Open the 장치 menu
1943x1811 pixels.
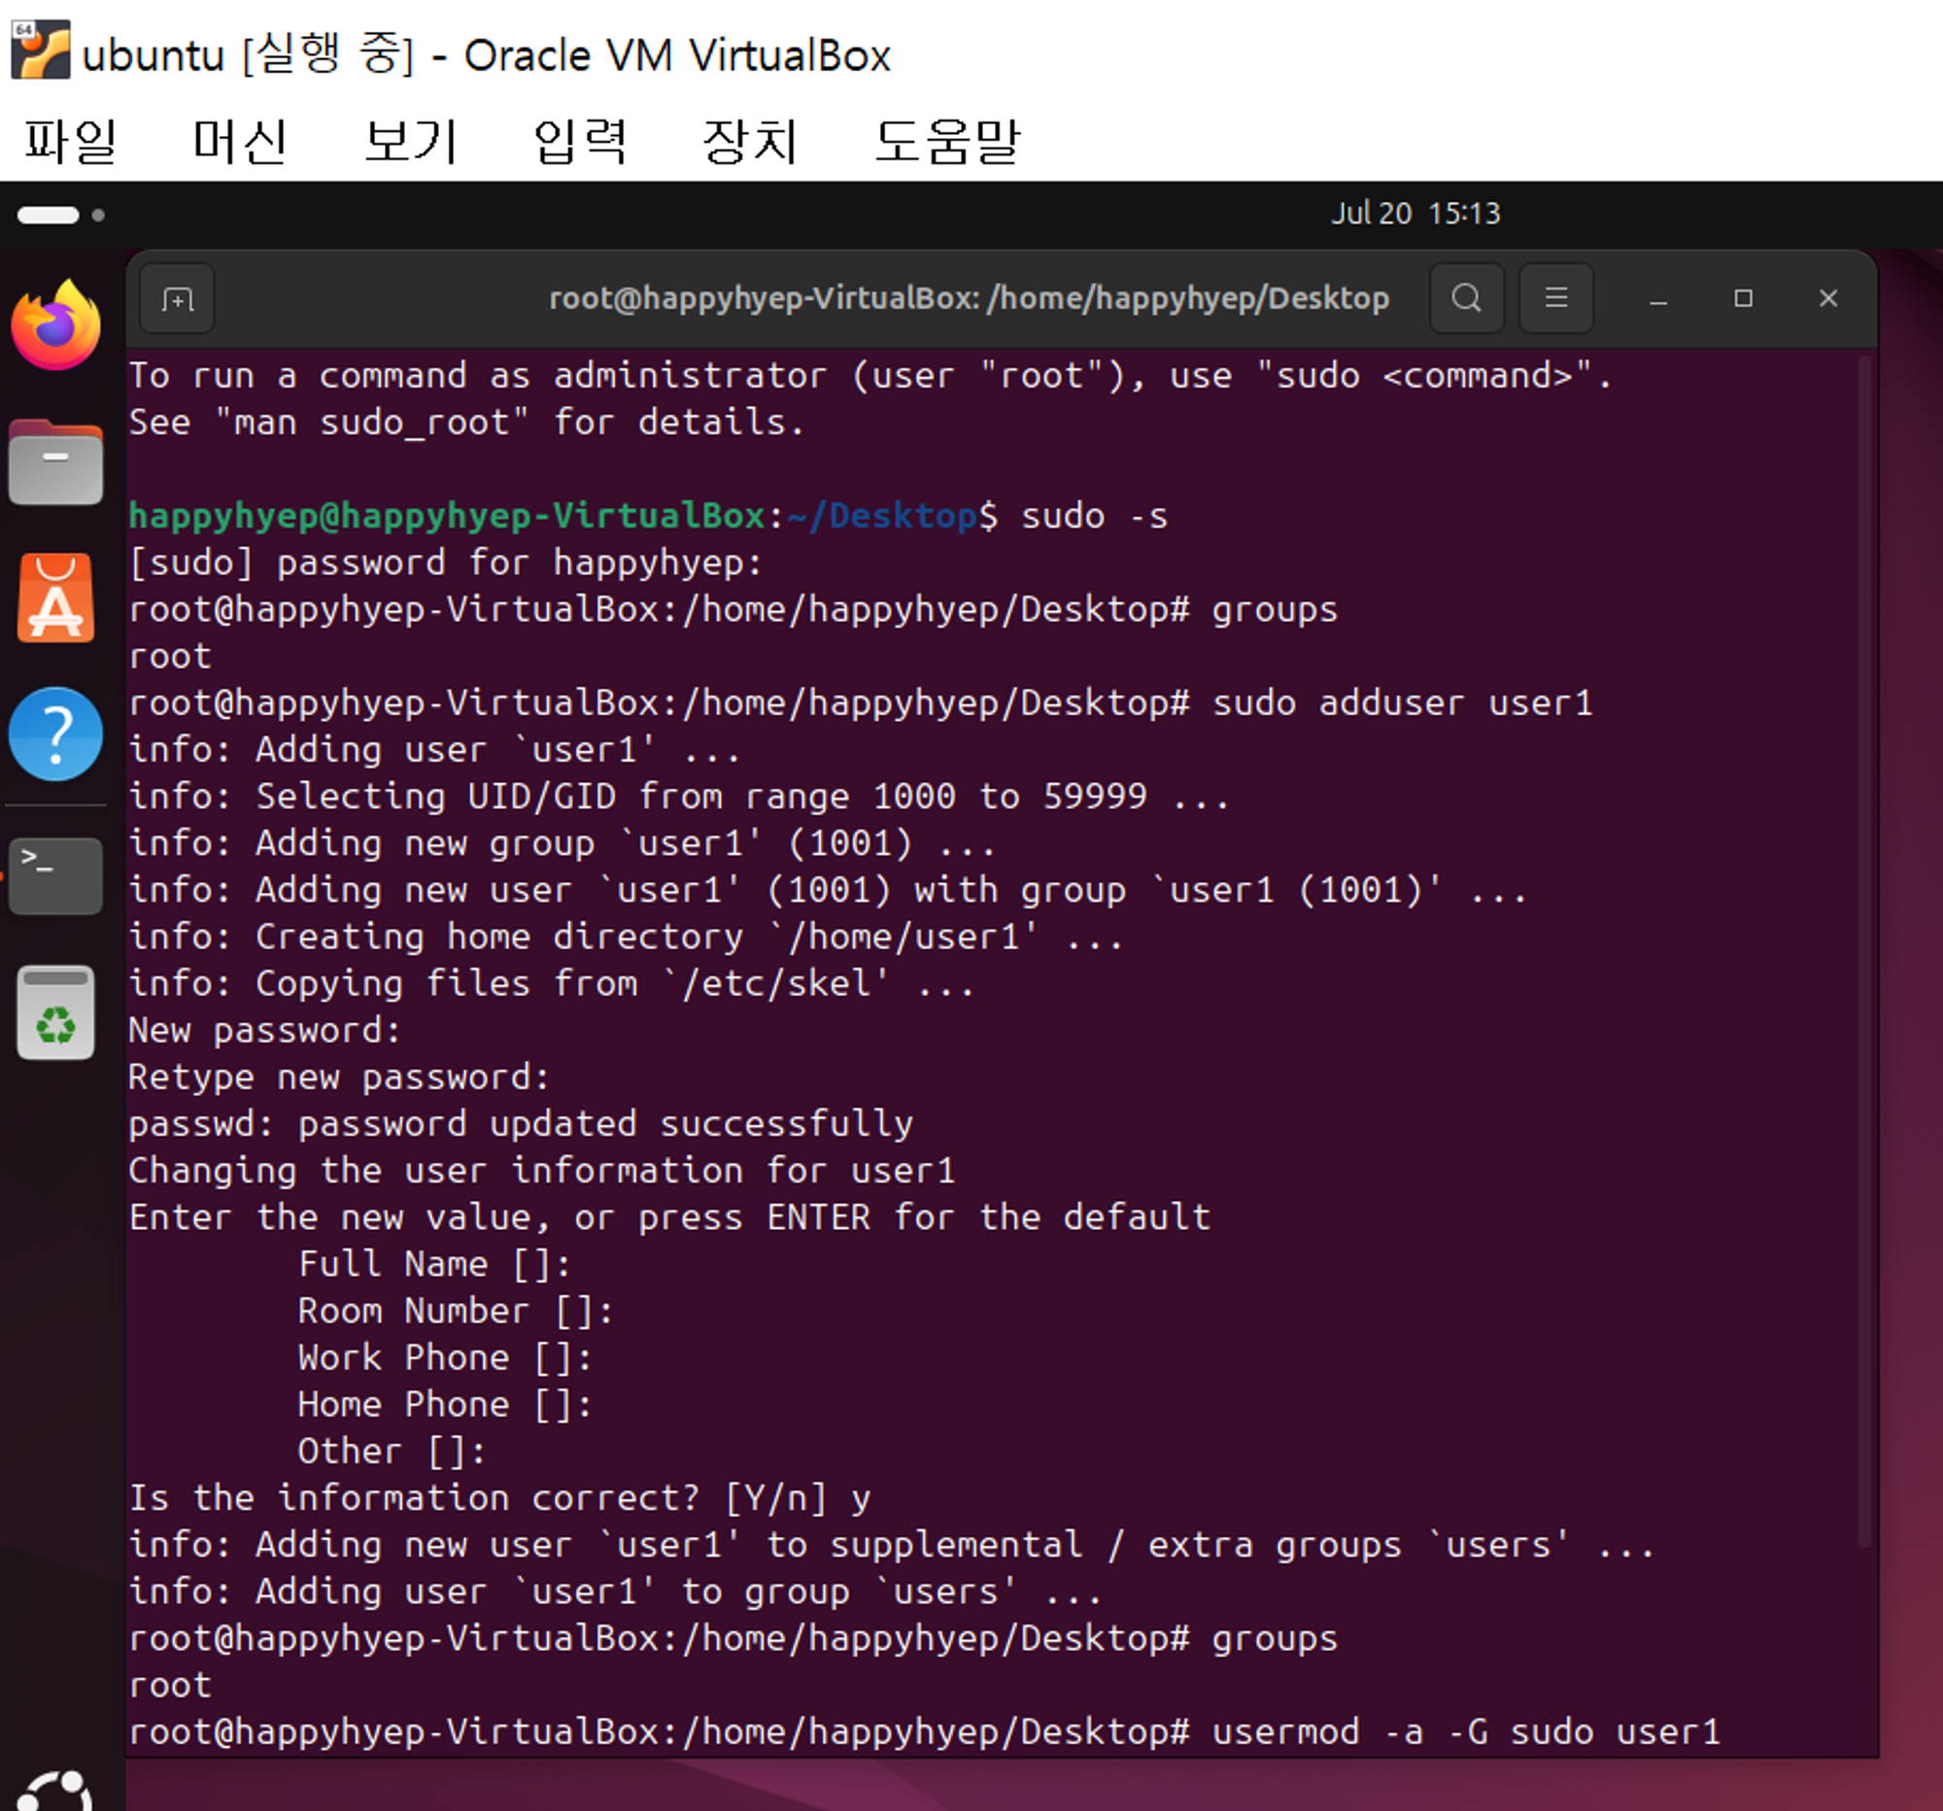tap(750, 142)
